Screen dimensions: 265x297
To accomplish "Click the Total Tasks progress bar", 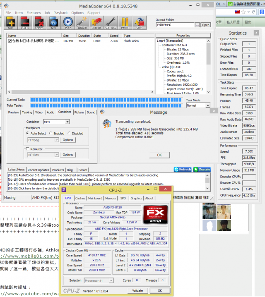I will click(x=106, y=105).
